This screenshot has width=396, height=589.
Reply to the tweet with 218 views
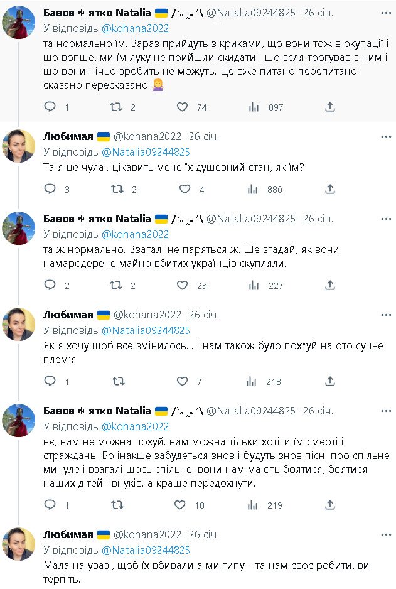(51, 381)
